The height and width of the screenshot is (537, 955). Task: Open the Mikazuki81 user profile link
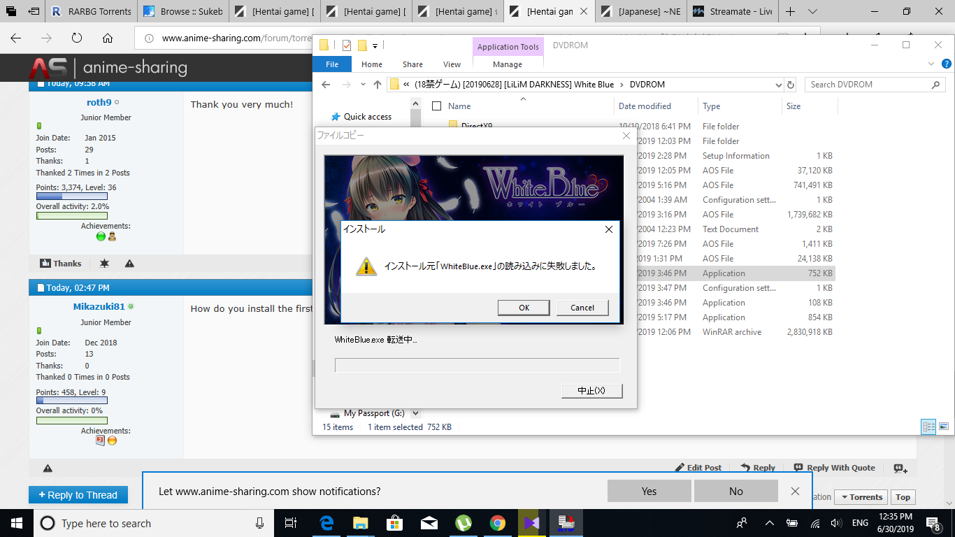pyautogui.click(x=99, y=306)
